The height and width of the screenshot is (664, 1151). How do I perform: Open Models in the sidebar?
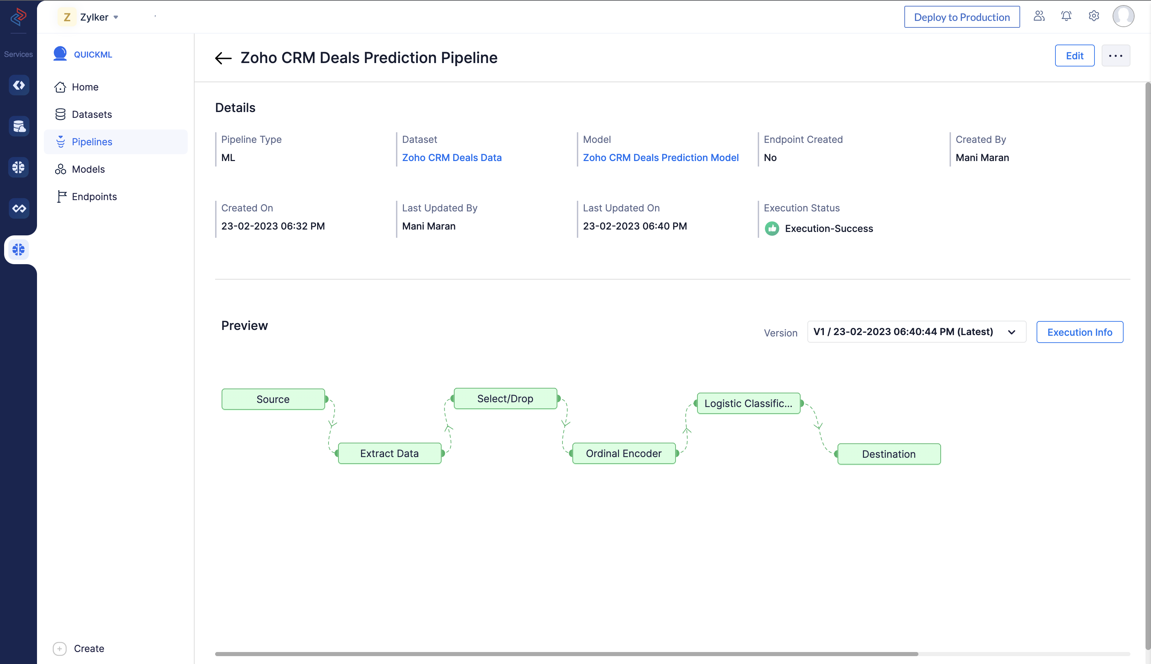88,169
